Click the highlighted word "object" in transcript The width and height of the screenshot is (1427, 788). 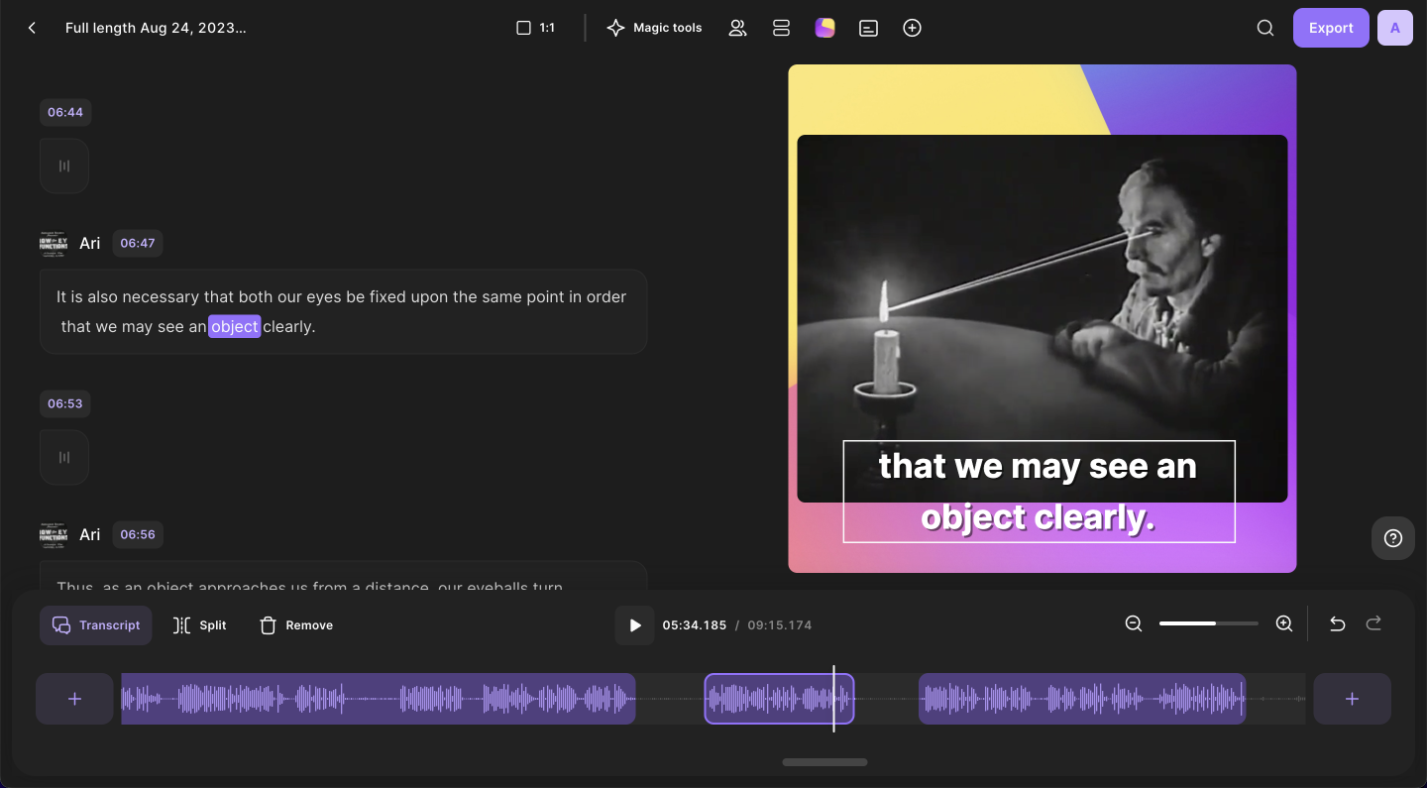coord(235,326)
